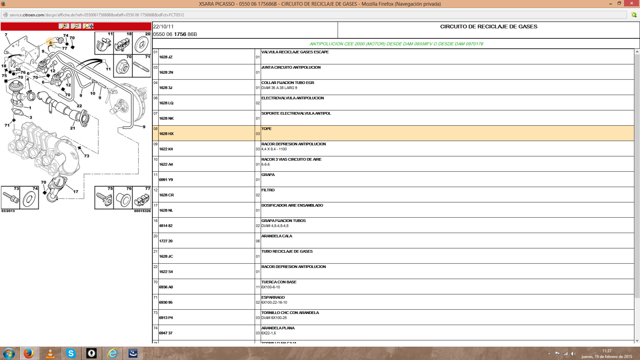Select the SOPORTE ELECTROVALVULA ANTIPOL row

tap(393, 118)
